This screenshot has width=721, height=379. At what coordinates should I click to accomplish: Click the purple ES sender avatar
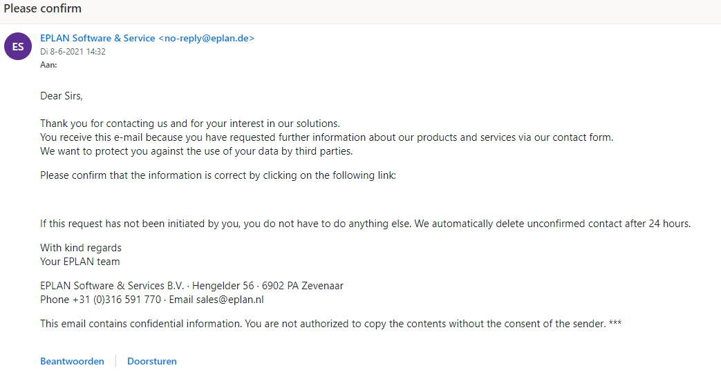(x=18, y=46)
